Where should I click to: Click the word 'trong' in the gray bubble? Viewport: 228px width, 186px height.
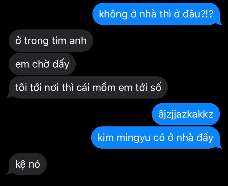pos(36,41)
